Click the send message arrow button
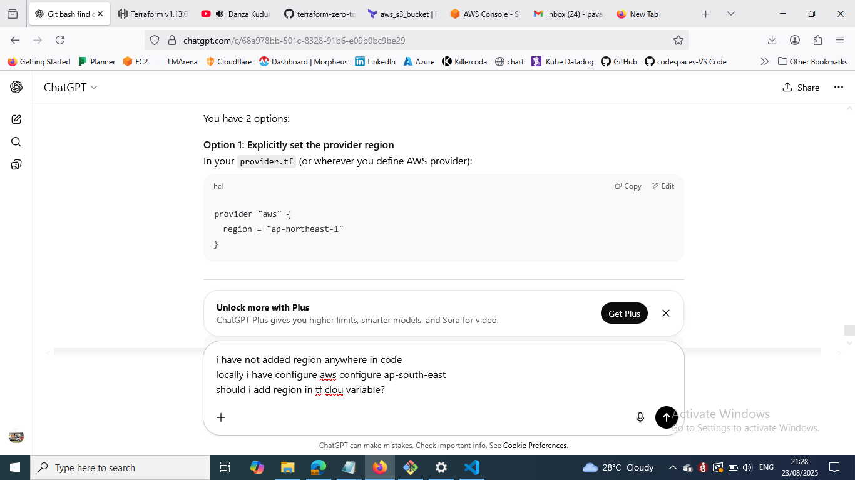 point(666,417)
